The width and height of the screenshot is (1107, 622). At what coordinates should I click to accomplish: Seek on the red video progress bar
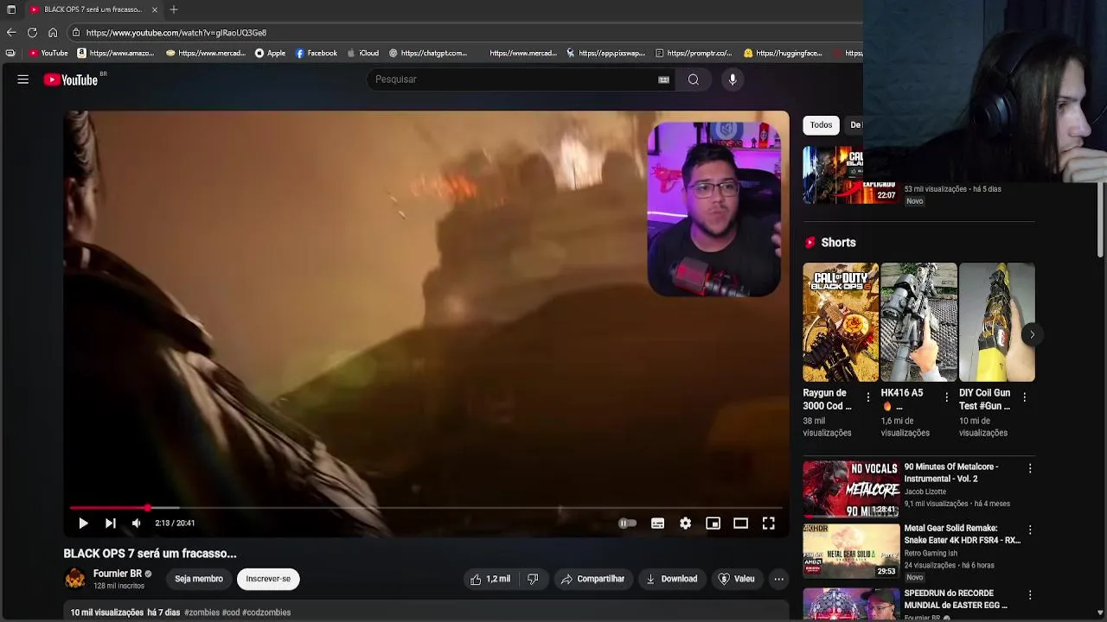(x=426, y=508)
